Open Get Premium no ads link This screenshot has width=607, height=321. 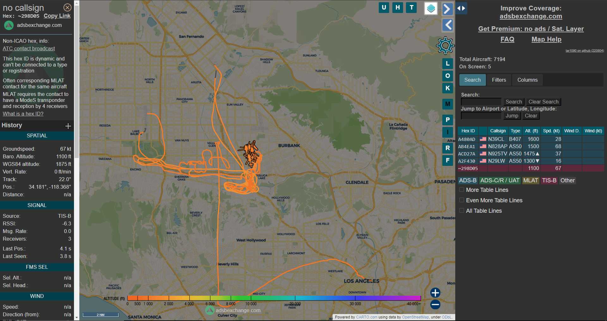[531, 29]
